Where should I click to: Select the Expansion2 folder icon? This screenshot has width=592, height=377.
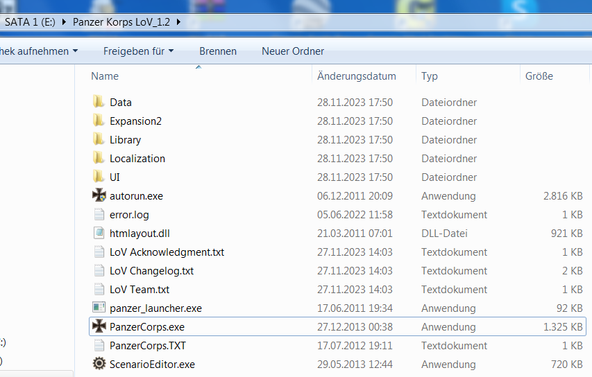pyautogui.click(x=99, y=121)
